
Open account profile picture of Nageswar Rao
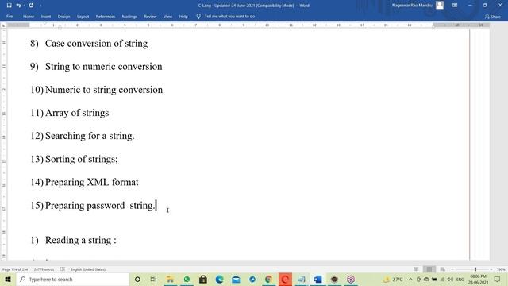[440, 6]
